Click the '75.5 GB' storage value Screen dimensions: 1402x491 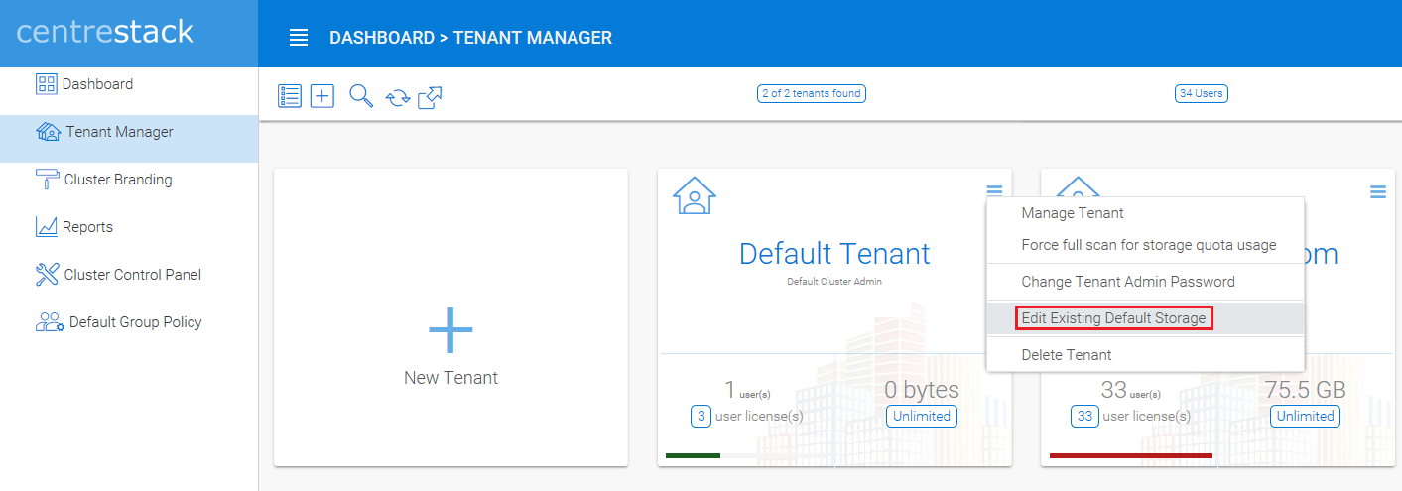click(1305, 390)
